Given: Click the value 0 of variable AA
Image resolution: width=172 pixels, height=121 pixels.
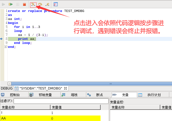Looking at the screenshot, I should (x=52, y=119).
